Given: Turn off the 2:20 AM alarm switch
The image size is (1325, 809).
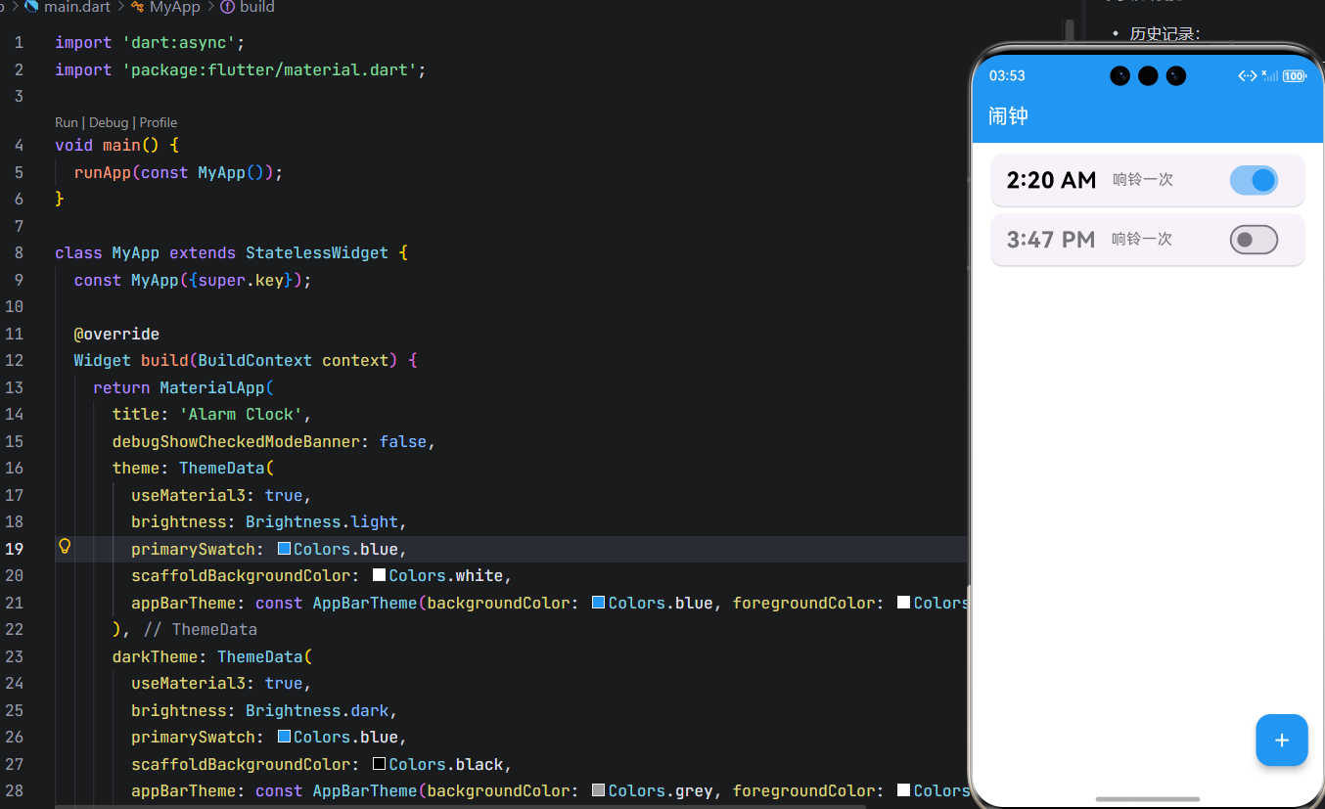Looking at the screenshot, I should pyautogui.click(x=1254, y=180).
